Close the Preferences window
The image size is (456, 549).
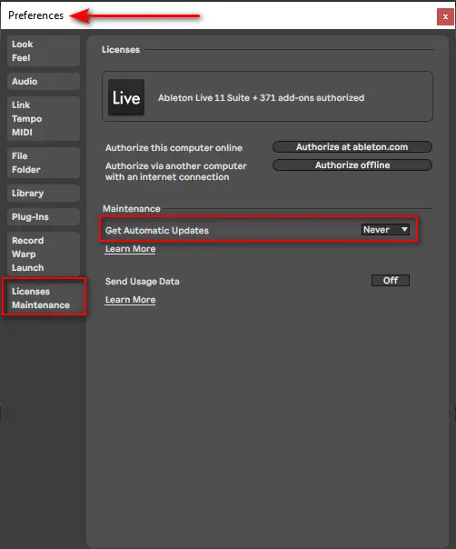point(445,16)
